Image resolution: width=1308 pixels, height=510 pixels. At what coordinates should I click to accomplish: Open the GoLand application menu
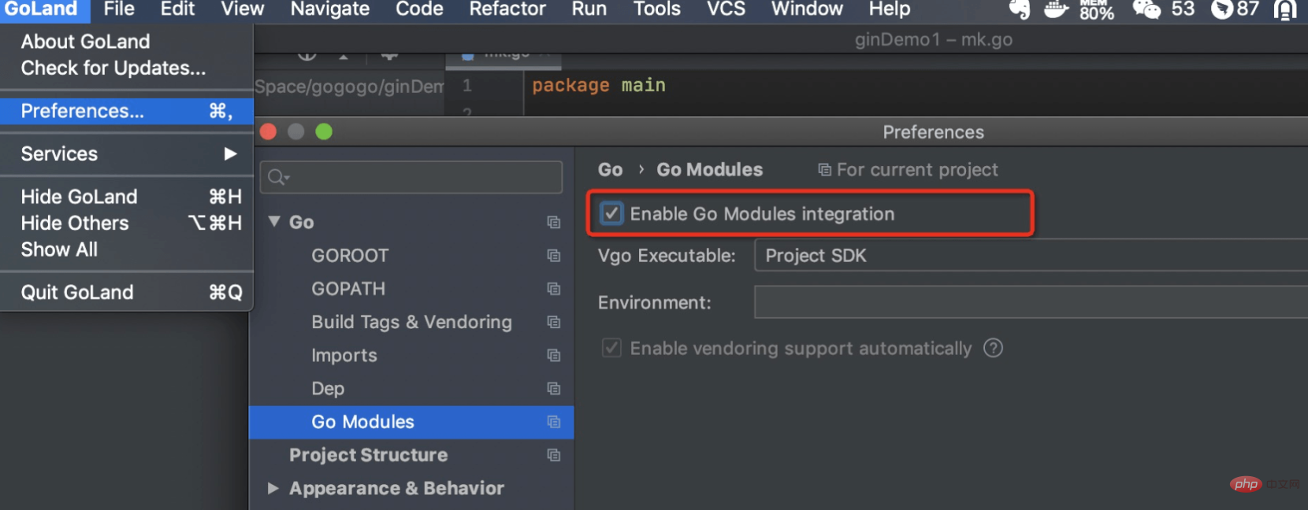click(41, 9)
